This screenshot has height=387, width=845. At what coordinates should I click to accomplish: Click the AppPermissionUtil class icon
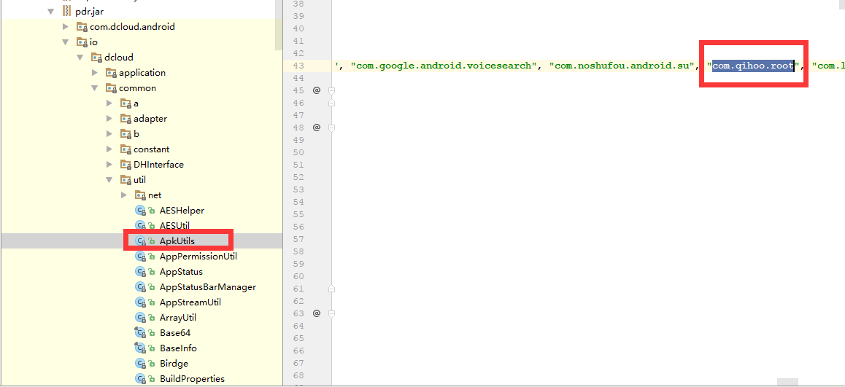click(141, 257)
